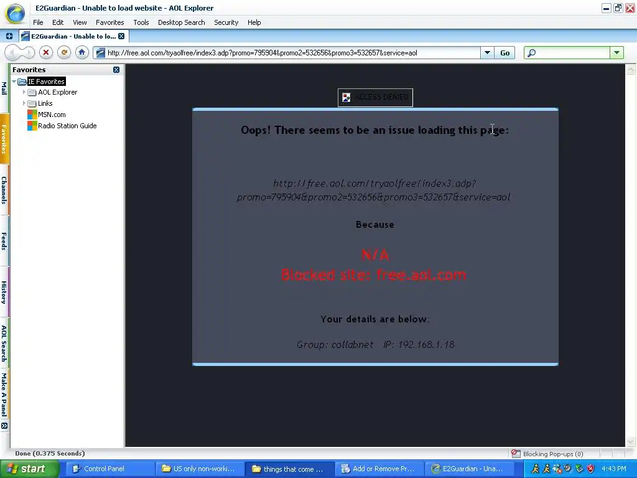The height and width of the screenshot is (478, 637).
Task: Open the search provider dropdown
Action: tap(616, 53)
